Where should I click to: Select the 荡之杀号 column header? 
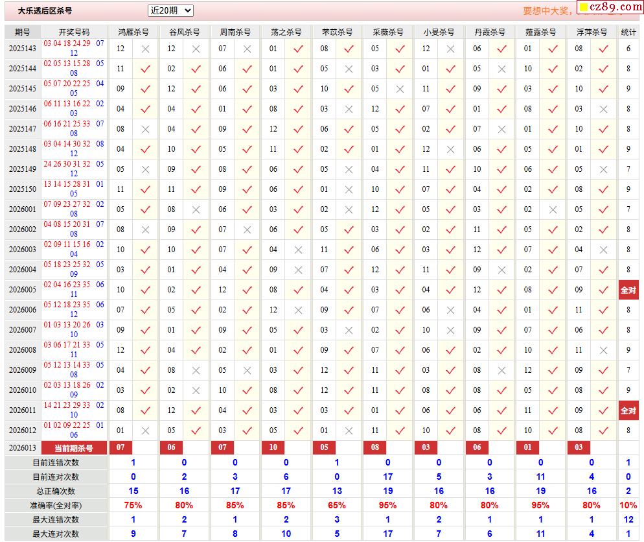point(286,32)
